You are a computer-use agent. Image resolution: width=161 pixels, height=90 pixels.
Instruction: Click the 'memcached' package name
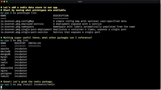[7, 68]
